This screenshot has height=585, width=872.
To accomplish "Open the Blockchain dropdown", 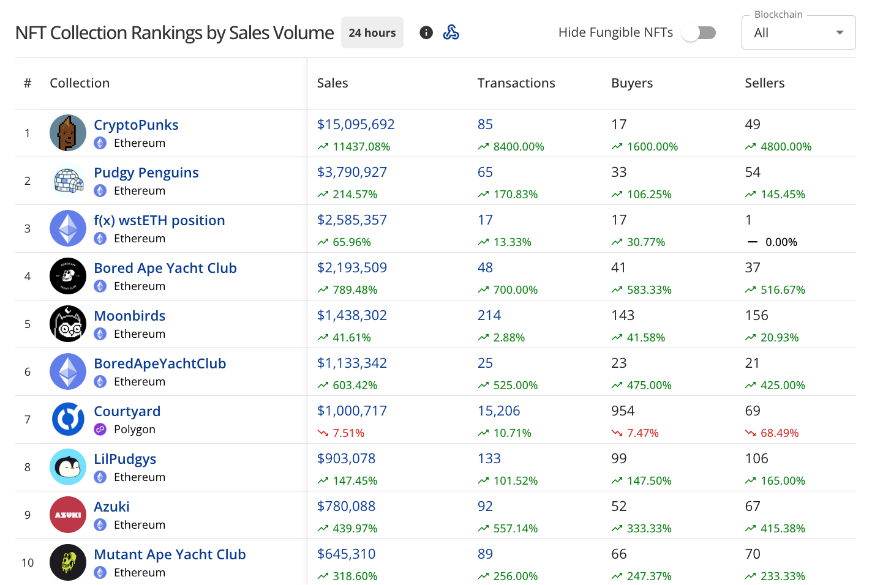I will pos(797,33).
